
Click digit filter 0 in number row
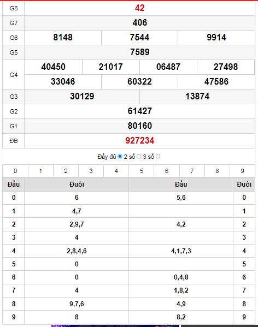pyautogui.click(x=15, y=171)
